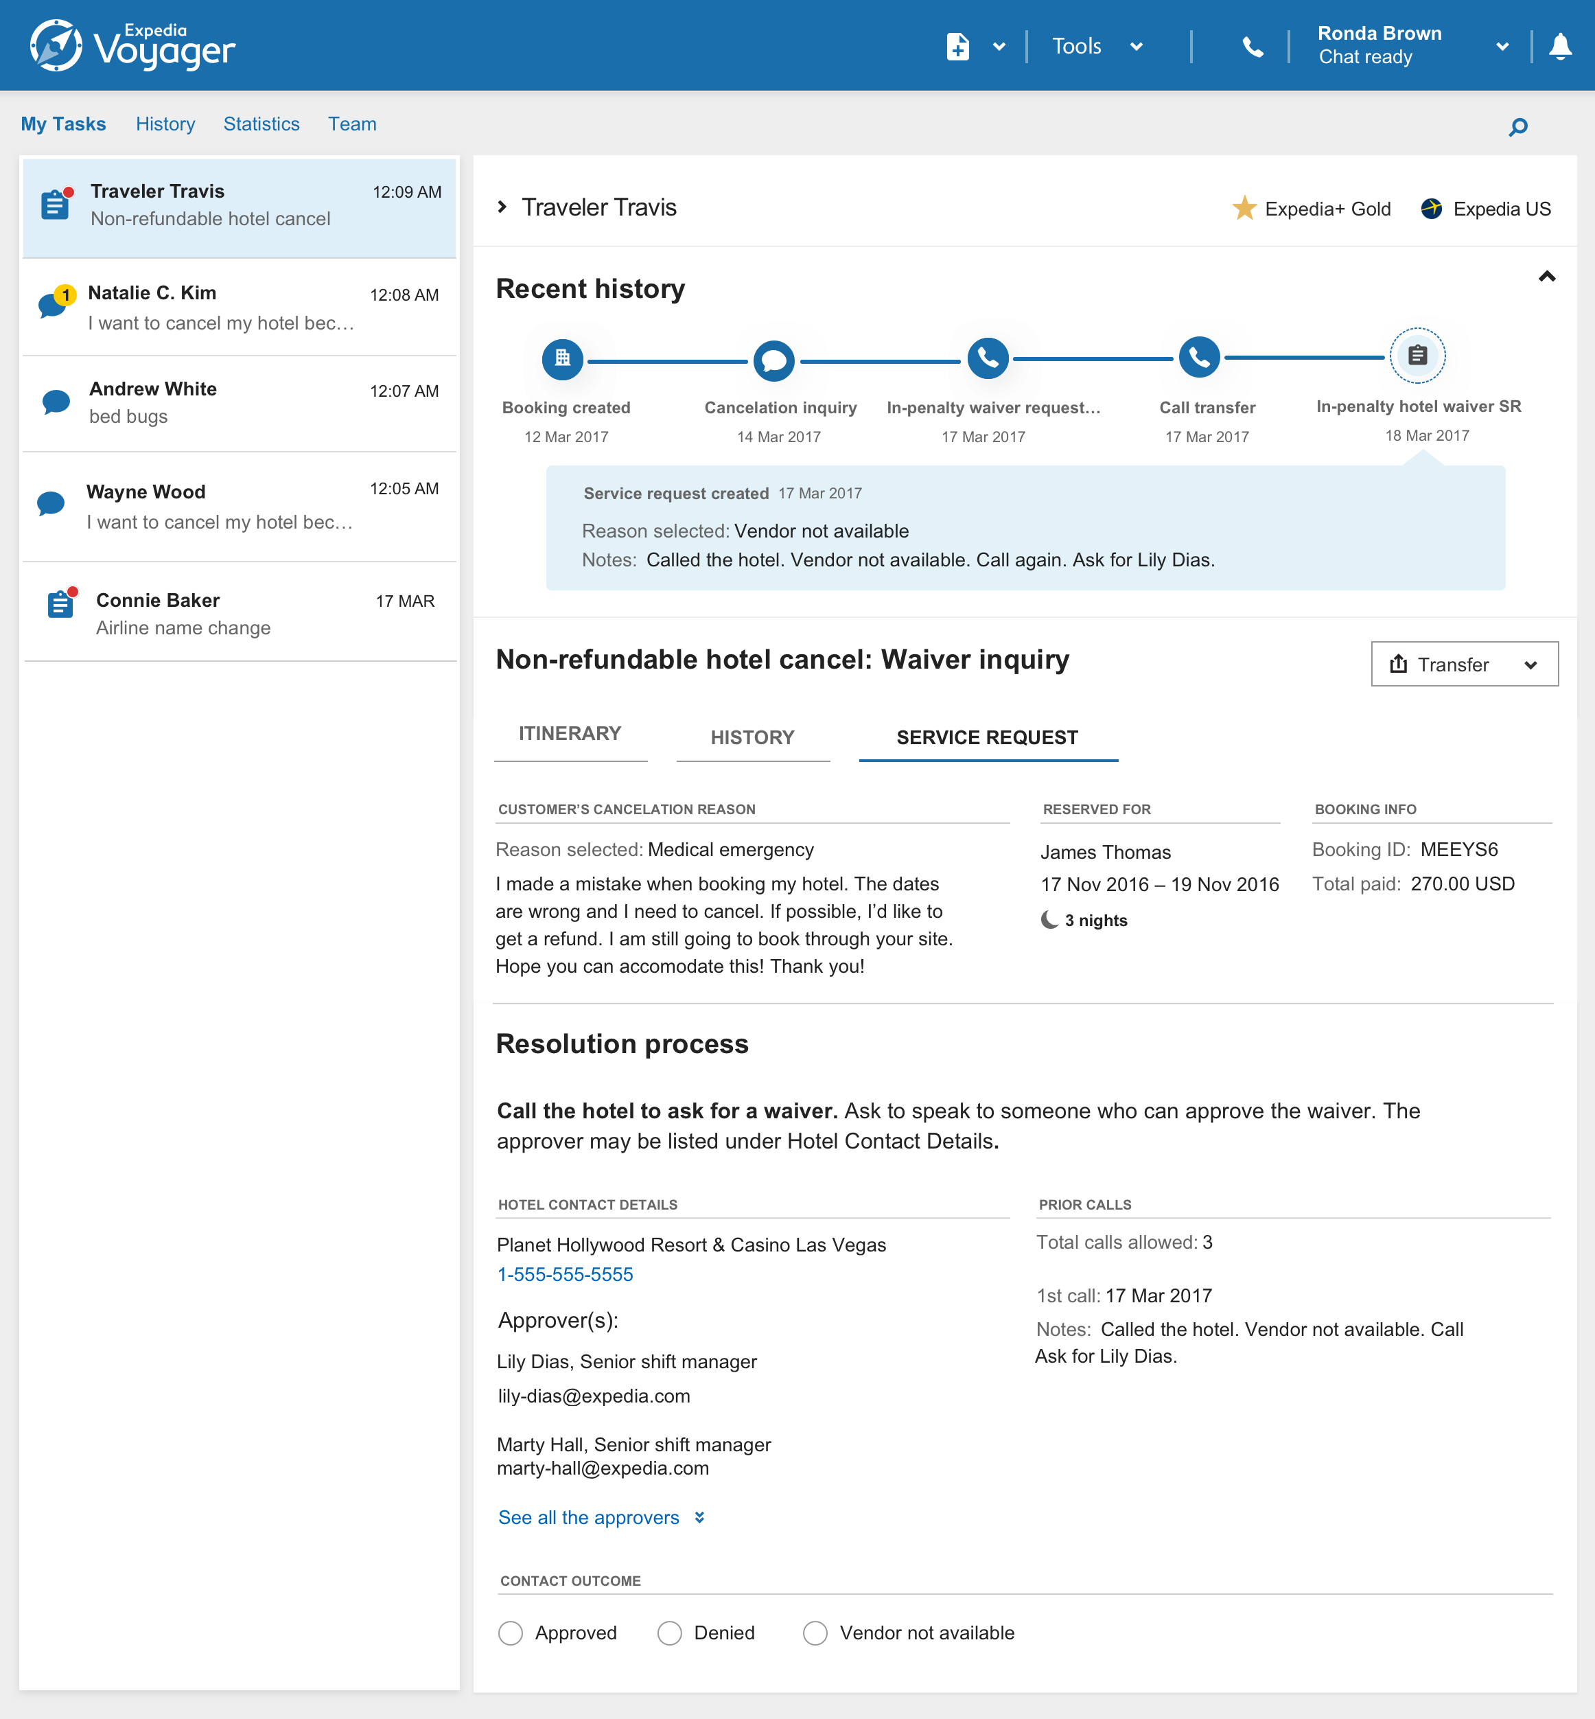Select Vendor not available outcome
Screen dimensions: 1595x1719
pos(815,1633)
